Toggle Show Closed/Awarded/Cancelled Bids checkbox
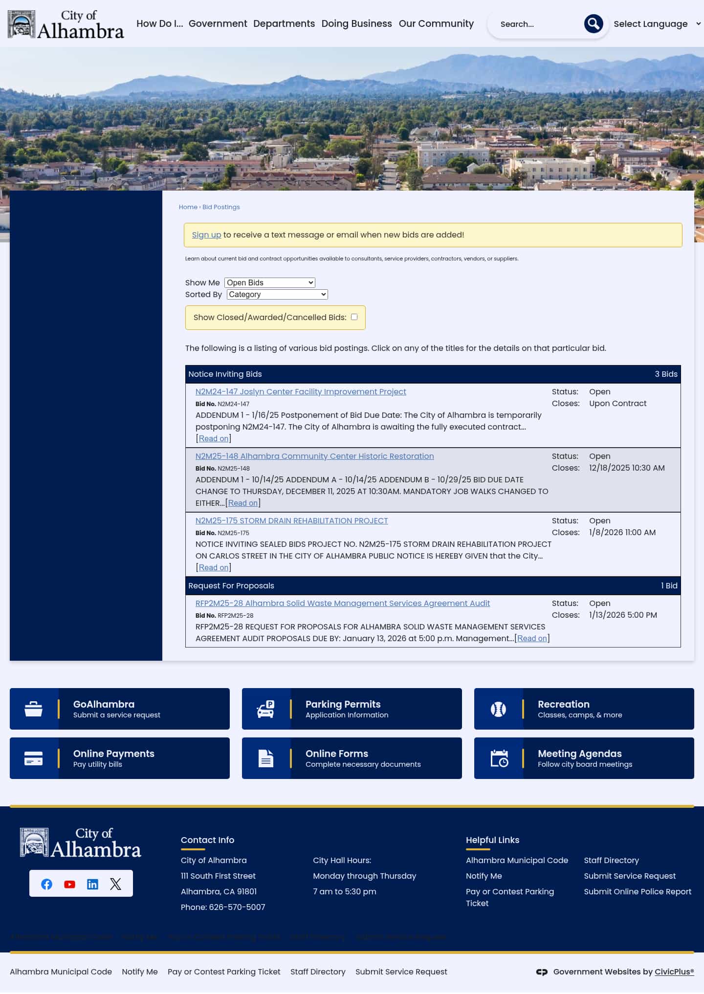 click(354, 317)
